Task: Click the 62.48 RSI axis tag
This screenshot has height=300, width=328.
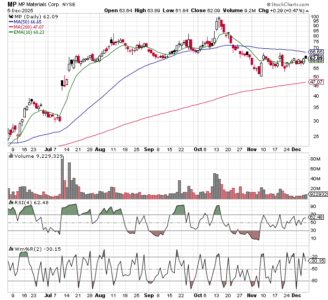Action: (x=316, y=217)
